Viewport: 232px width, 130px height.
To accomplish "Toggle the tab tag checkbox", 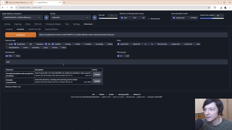I will [x=28, y=44].
